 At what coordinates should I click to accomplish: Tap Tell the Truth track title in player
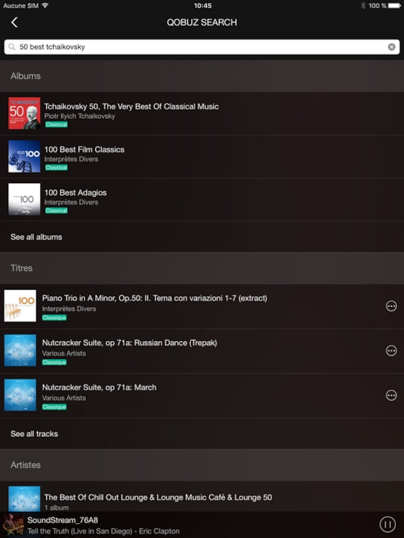click(103, 531)
